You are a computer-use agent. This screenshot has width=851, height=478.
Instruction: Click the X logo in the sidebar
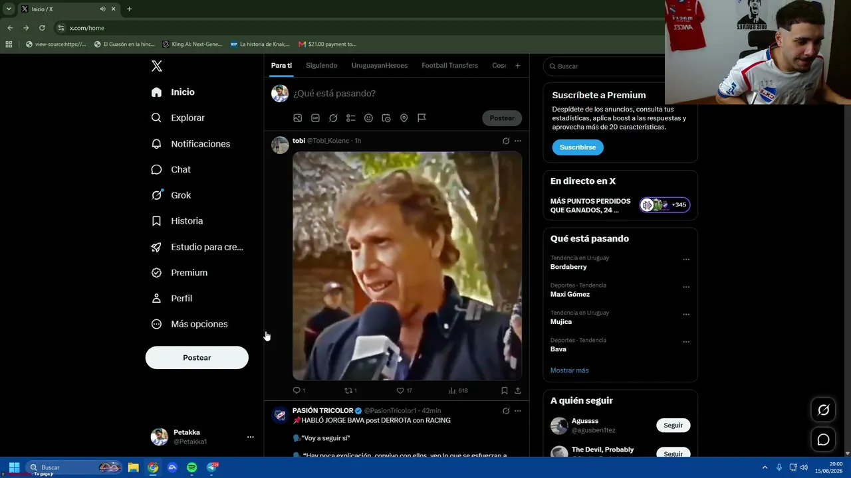click(x=157, y=66)
